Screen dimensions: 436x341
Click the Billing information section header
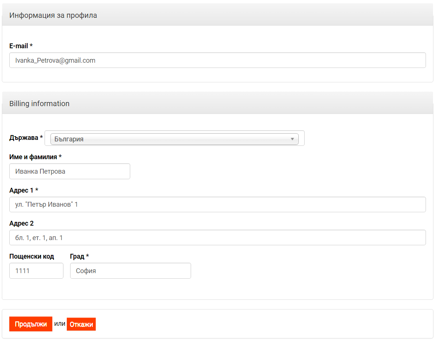click(39, 104)
